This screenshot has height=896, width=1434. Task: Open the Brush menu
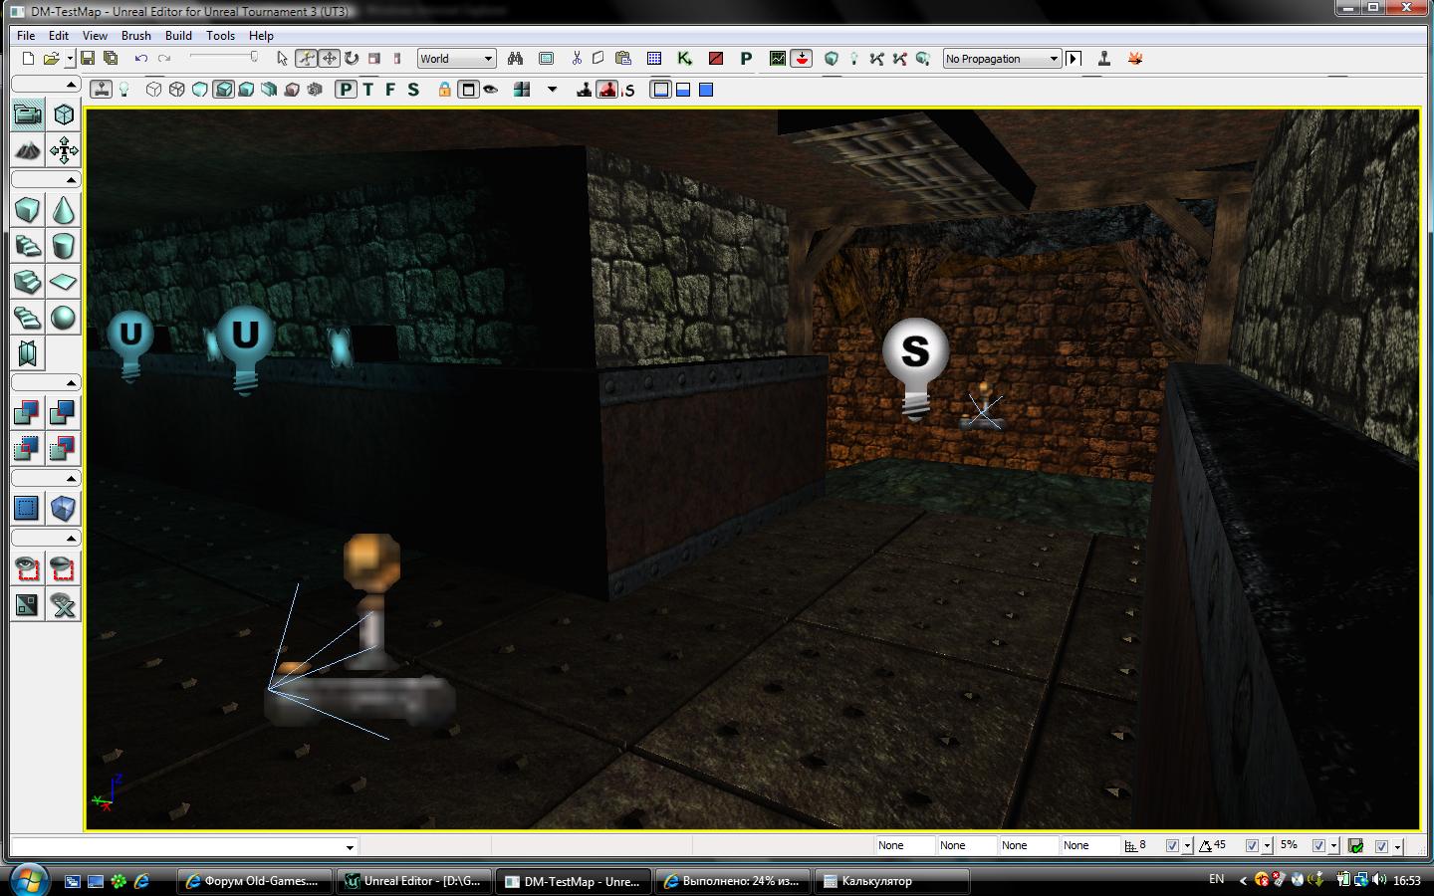[x=136, y=35]
